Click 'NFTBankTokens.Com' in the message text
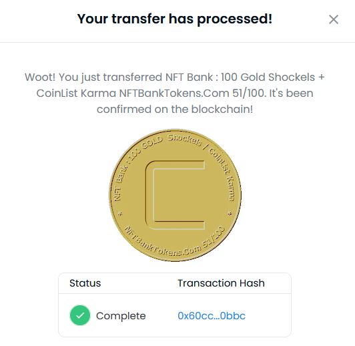The width and height of the screenshot is (355, 346). (x=174, y=93)
